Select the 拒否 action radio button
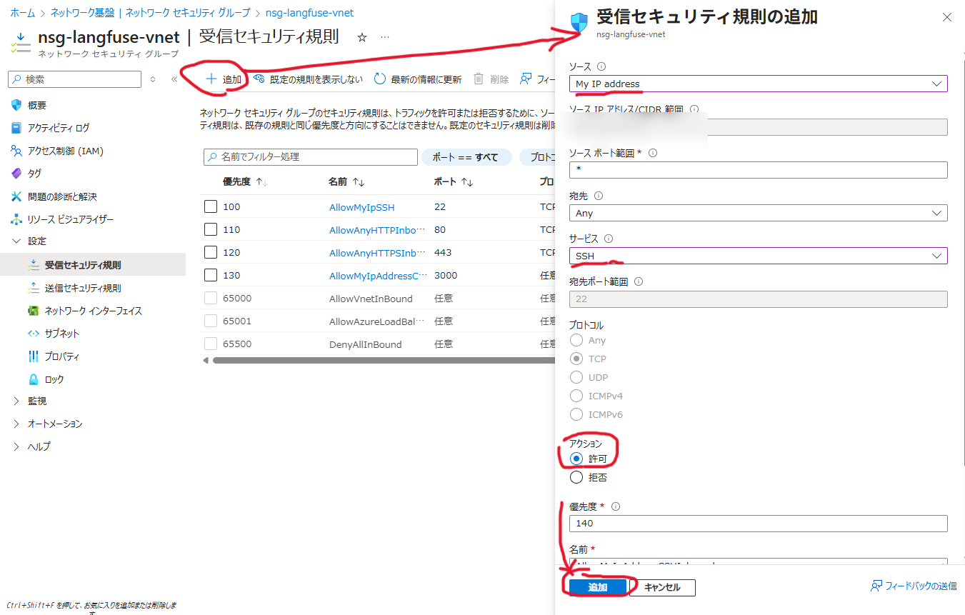The width and height of the screenshot is (965, 615). coord(576,477)
